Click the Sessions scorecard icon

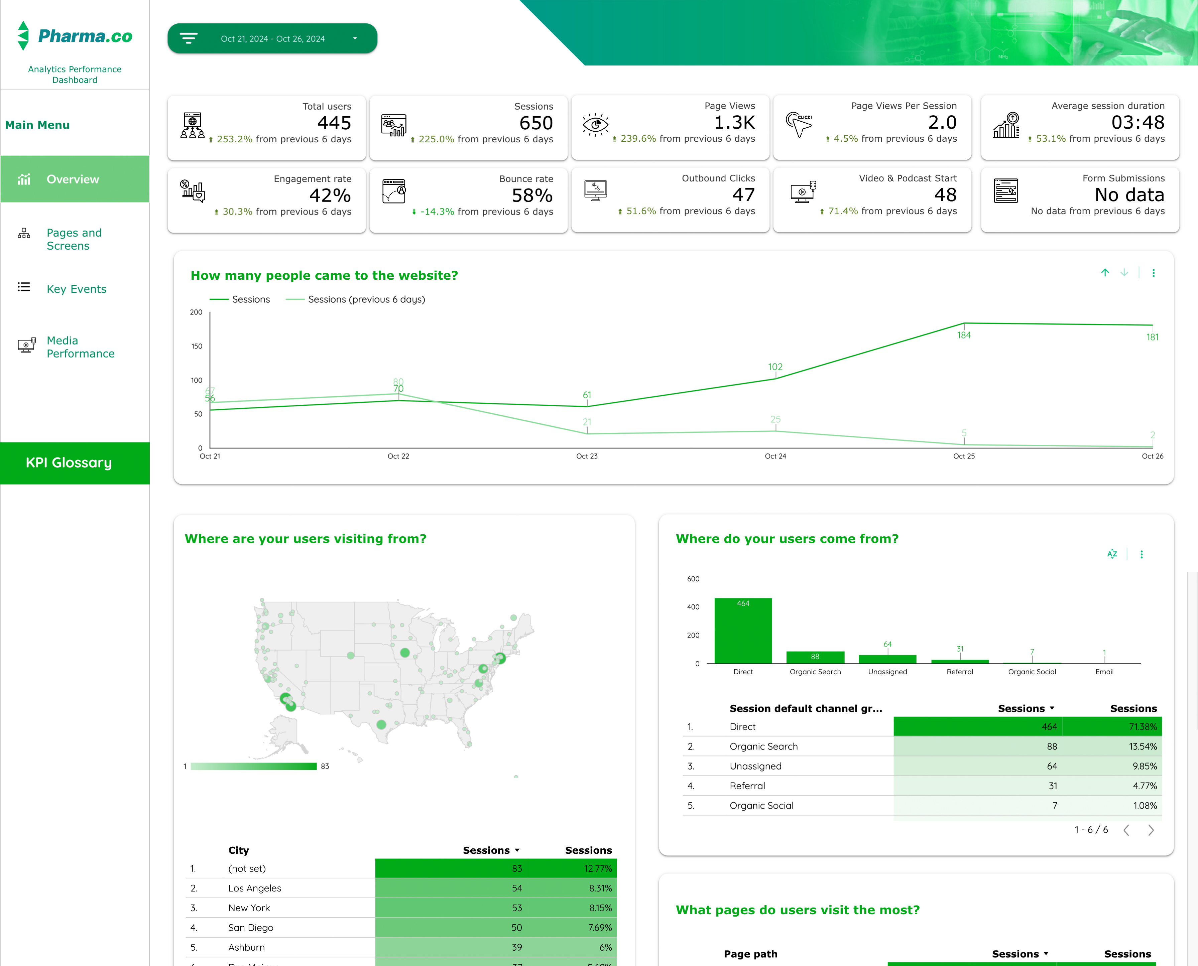(x=393, y=126)
